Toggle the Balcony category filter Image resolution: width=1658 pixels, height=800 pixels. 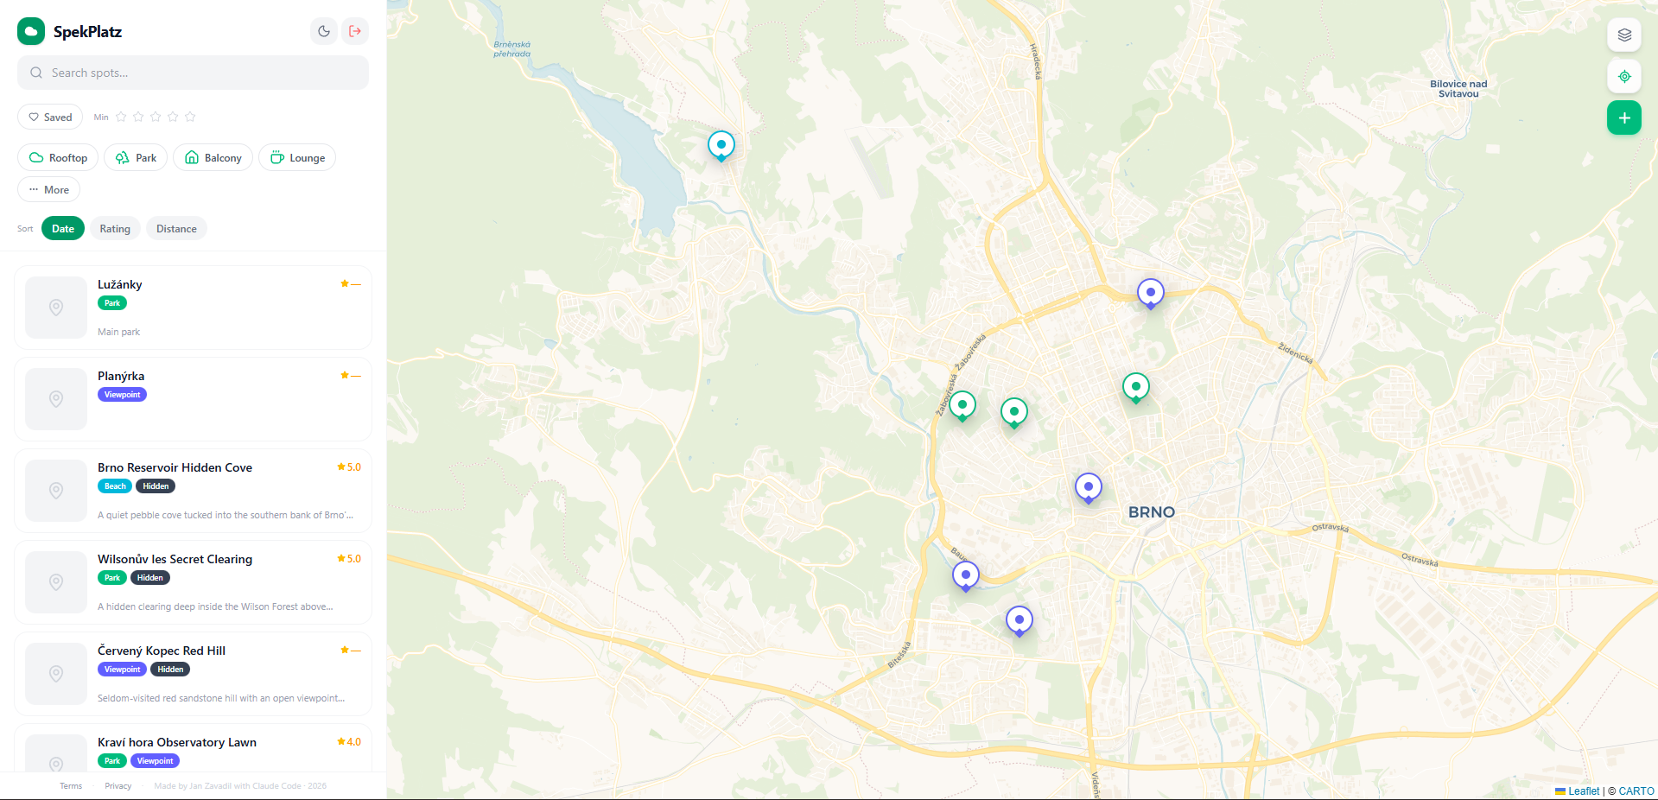tap(213, 158)
